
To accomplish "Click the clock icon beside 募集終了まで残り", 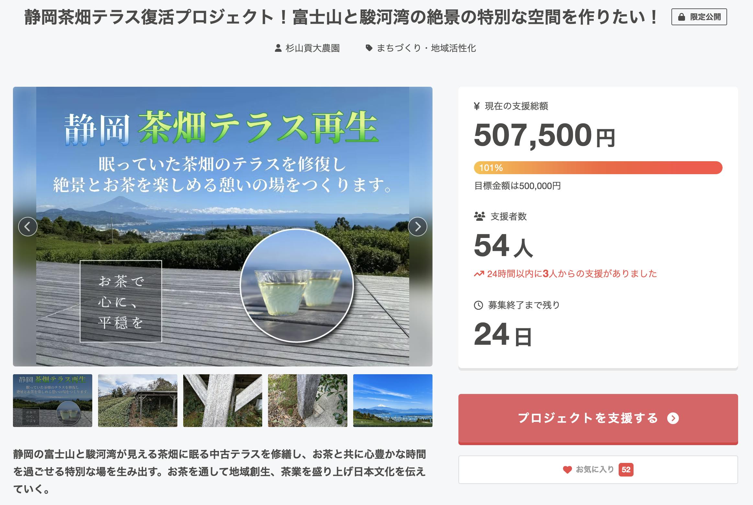I will click(x=478, y=305).
